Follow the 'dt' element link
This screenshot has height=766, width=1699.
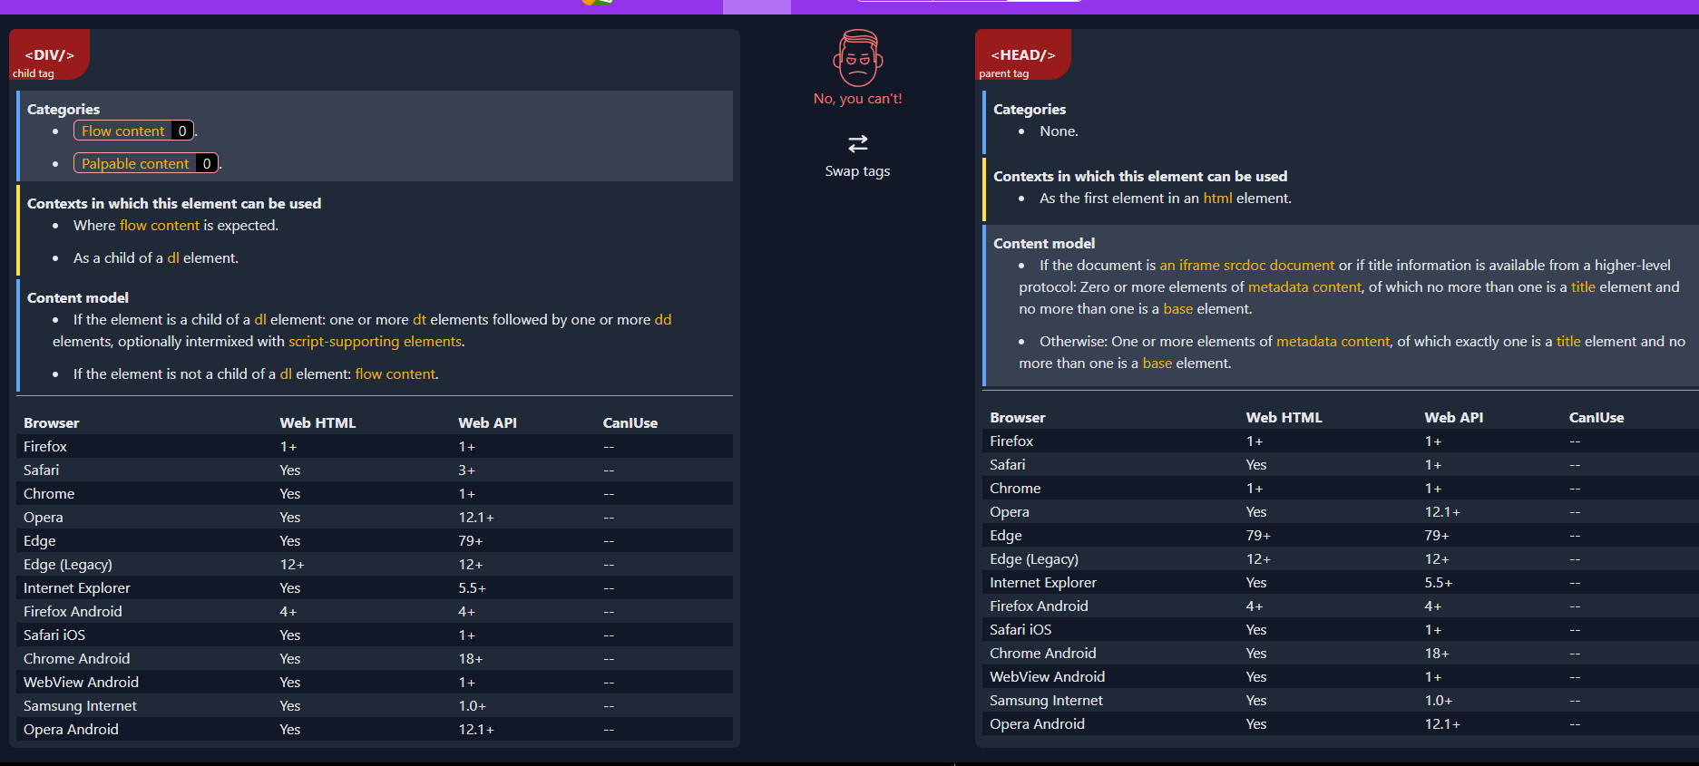(x=419, y=319)
